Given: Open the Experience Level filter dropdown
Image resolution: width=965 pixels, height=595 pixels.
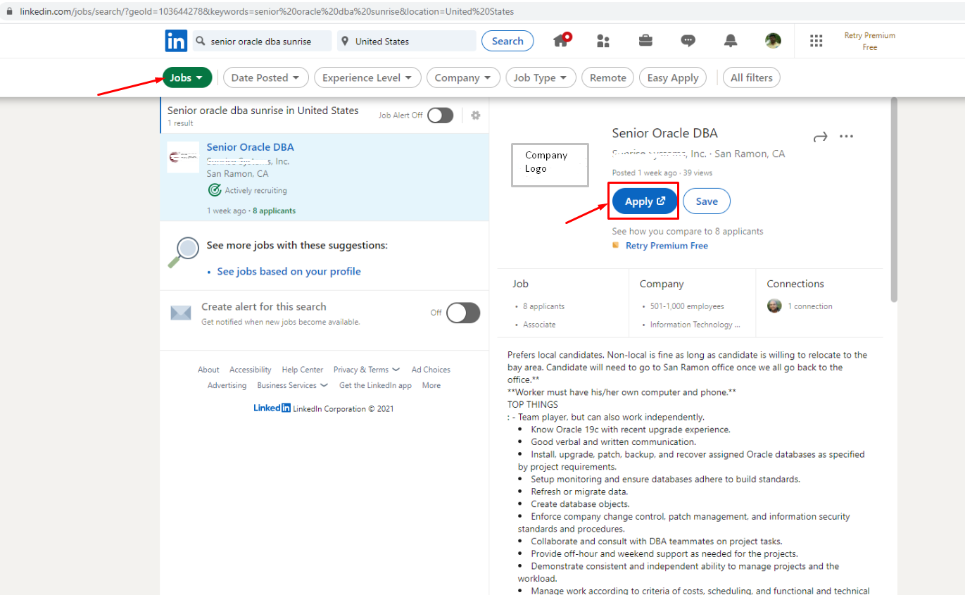Looking at the screenshot, I should (368, 77).
